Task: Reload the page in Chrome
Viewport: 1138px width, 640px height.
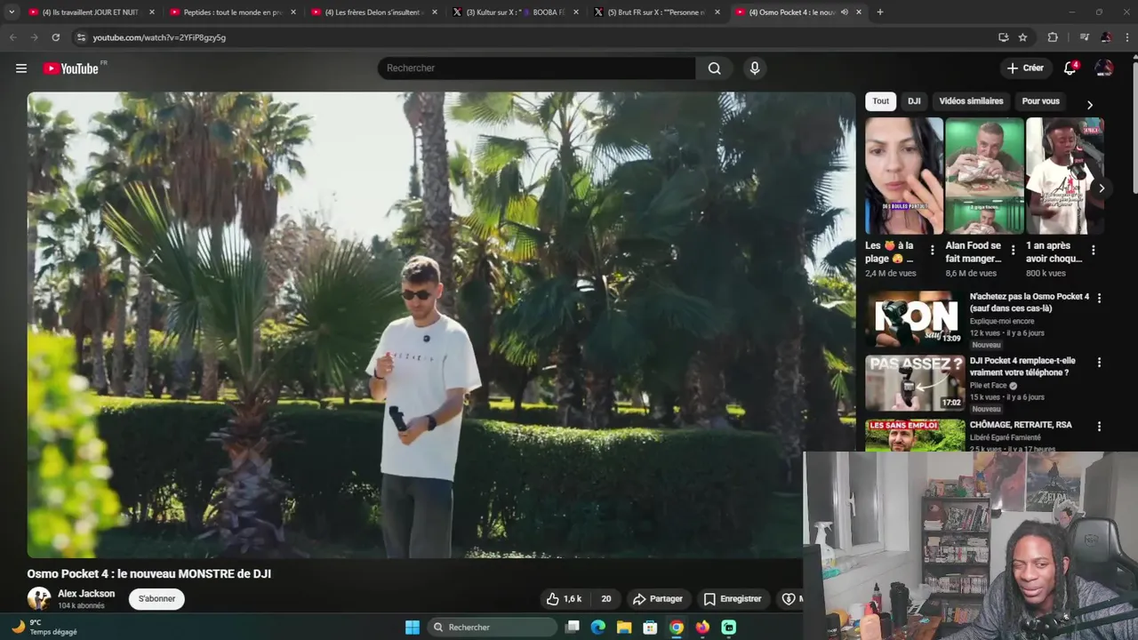Action: pos(55,37)
